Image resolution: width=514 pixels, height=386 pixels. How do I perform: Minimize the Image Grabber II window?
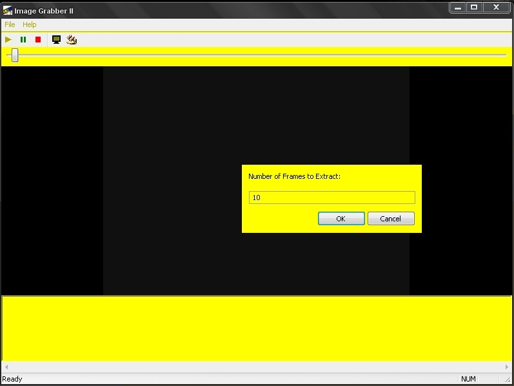458,7
